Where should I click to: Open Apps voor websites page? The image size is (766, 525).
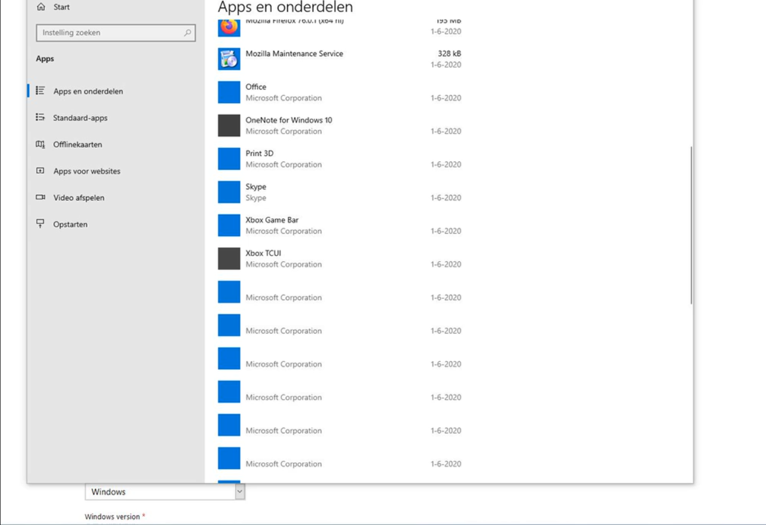(87, 171)
